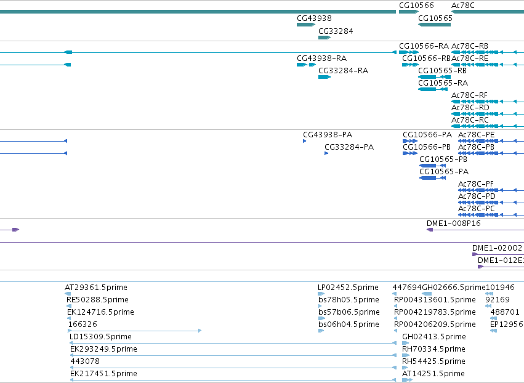Open the 443078 EST label
This screenshot has width=524, height=383.
tap(85, 361)
